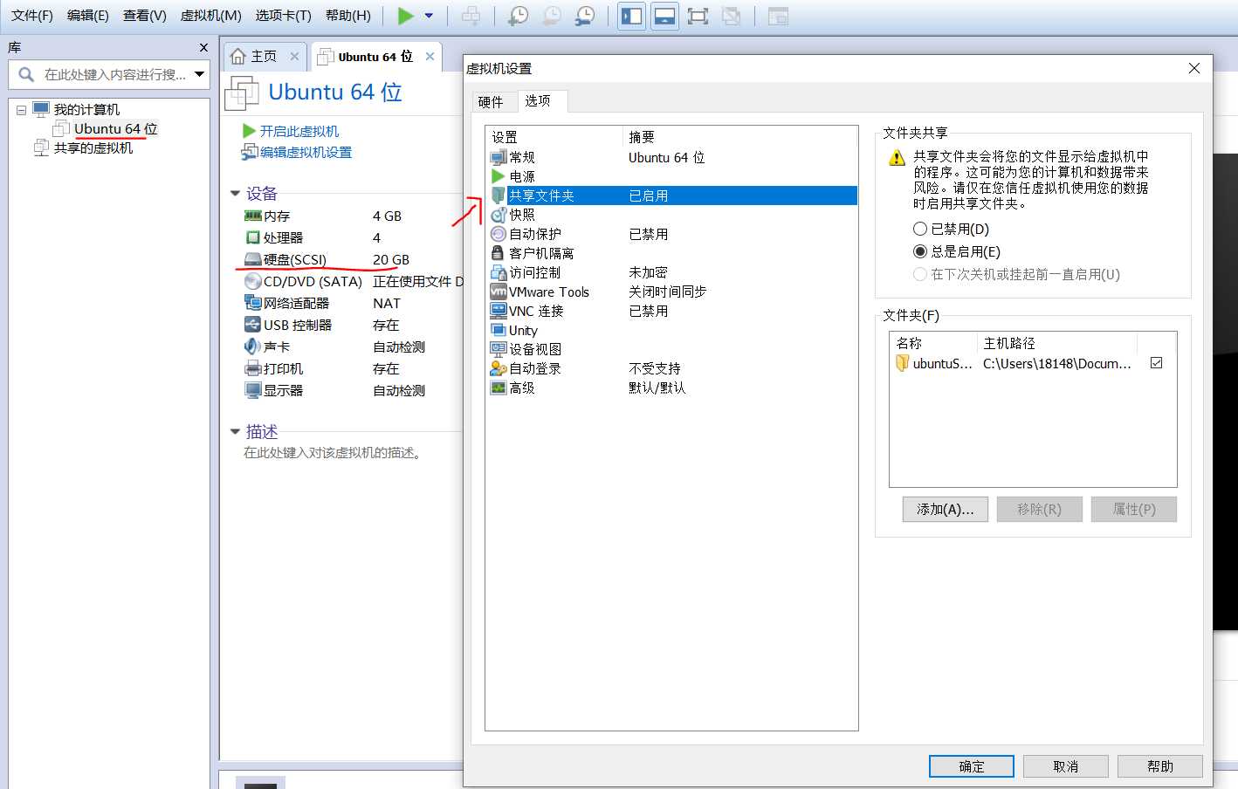Open the 选项卡(T) menu
The height and width of the screenshot is (789, 1238).
tap(283, 16)
